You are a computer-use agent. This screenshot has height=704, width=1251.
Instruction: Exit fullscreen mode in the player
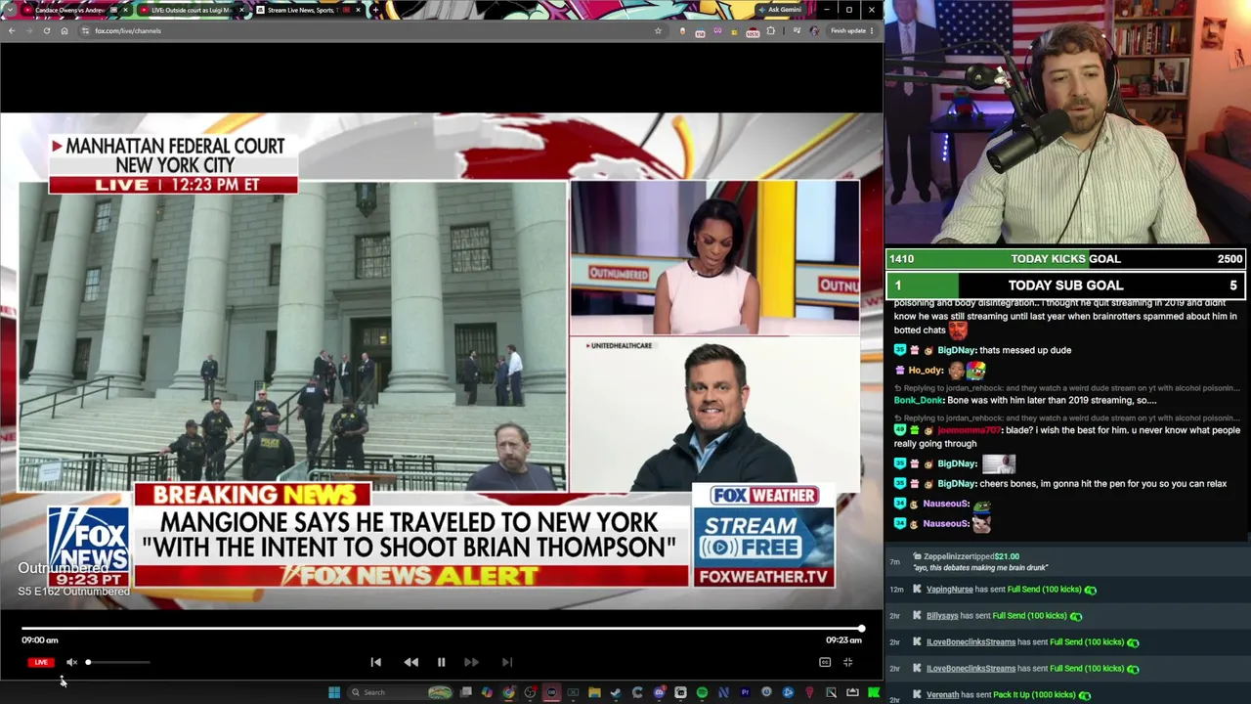pyautogui.click(x=847, y=662)
